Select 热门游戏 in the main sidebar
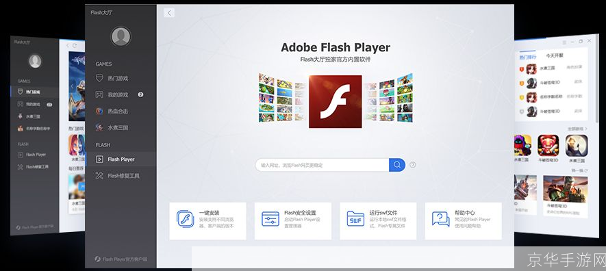Viewport: 606px width, 271px height. 121,79
